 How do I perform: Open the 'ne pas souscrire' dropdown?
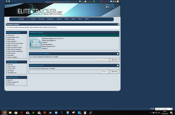click(x=102, y=60)
